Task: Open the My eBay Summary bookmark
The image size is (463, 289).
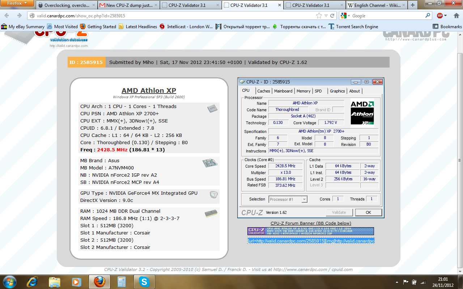Action: [23, 26]
